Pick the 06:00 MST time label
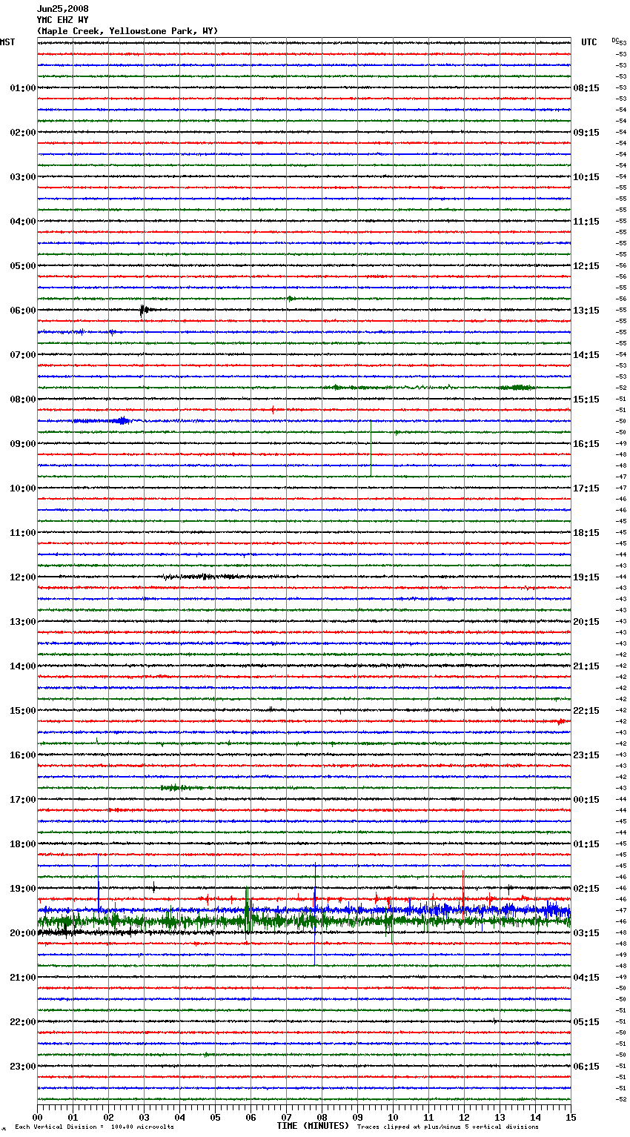630x1137 pixels. (23, 311)
